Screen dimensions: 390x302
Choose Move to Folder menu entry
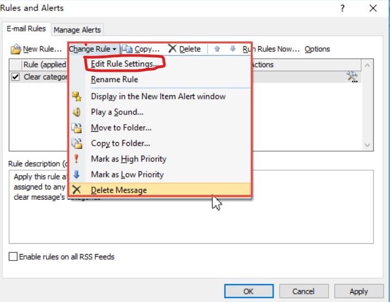(x=121, y=128)
